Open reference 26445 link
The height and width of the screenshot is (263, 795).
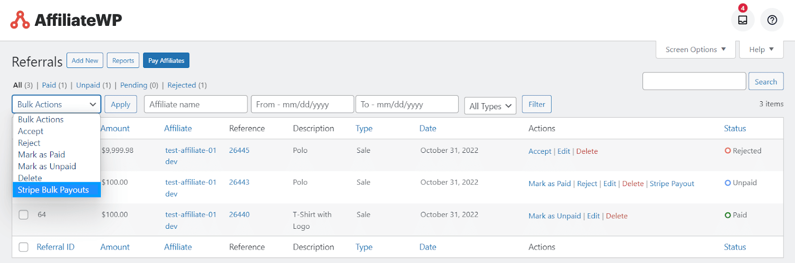tap(239, 150)
